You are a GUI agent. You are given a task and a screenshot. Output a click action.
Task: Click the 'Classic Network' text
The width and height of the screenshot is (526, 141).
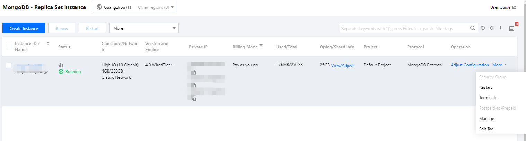click(116, 77)
